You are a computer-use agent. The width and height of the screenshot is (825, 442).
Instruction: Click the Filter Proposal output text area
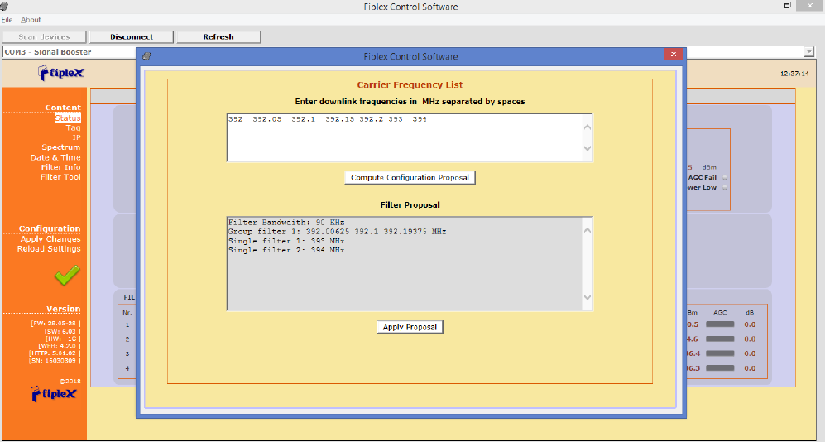[x=405, y=263]
